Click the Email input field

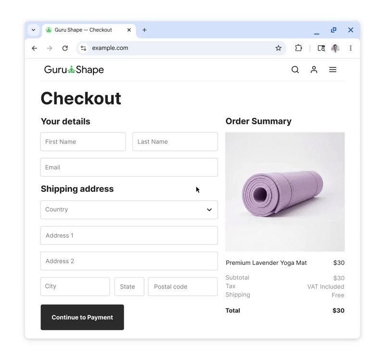point(128,167)
